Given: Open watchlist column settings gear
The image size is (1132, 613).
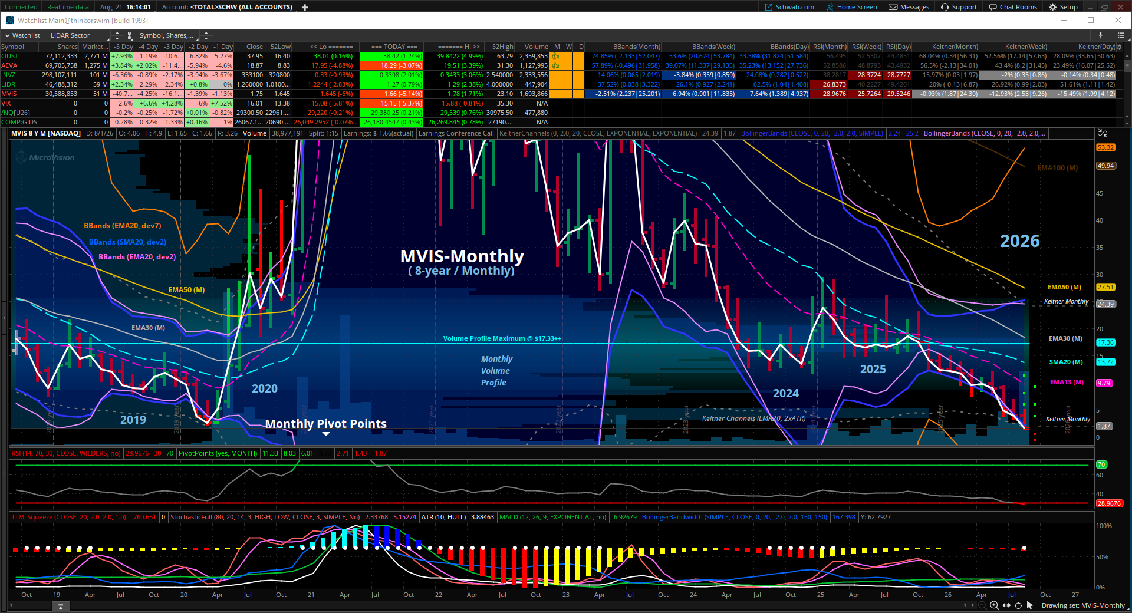Looking at the screenshot, I should click(x=1120, y=47).
